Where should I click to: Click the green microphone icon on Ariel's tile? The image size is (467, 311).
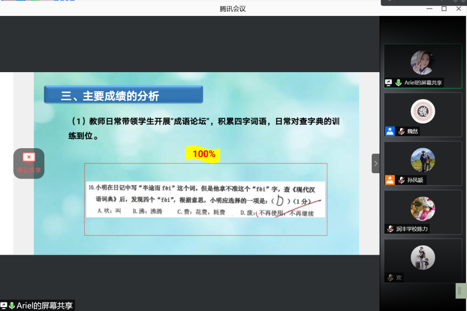[x=399, y=83]
